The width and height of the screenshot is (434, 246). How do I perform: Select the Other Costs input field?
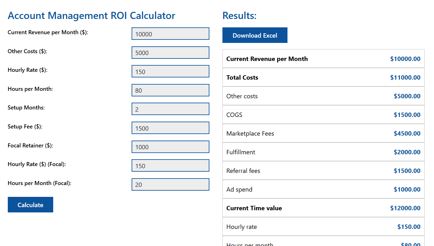pyautogui.click(x=170, y=53)
